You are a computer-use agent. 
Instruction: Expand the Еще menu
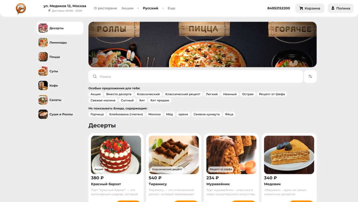171,8
